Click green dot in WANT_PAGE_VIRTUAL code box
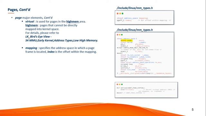 (x=122, y=84)
